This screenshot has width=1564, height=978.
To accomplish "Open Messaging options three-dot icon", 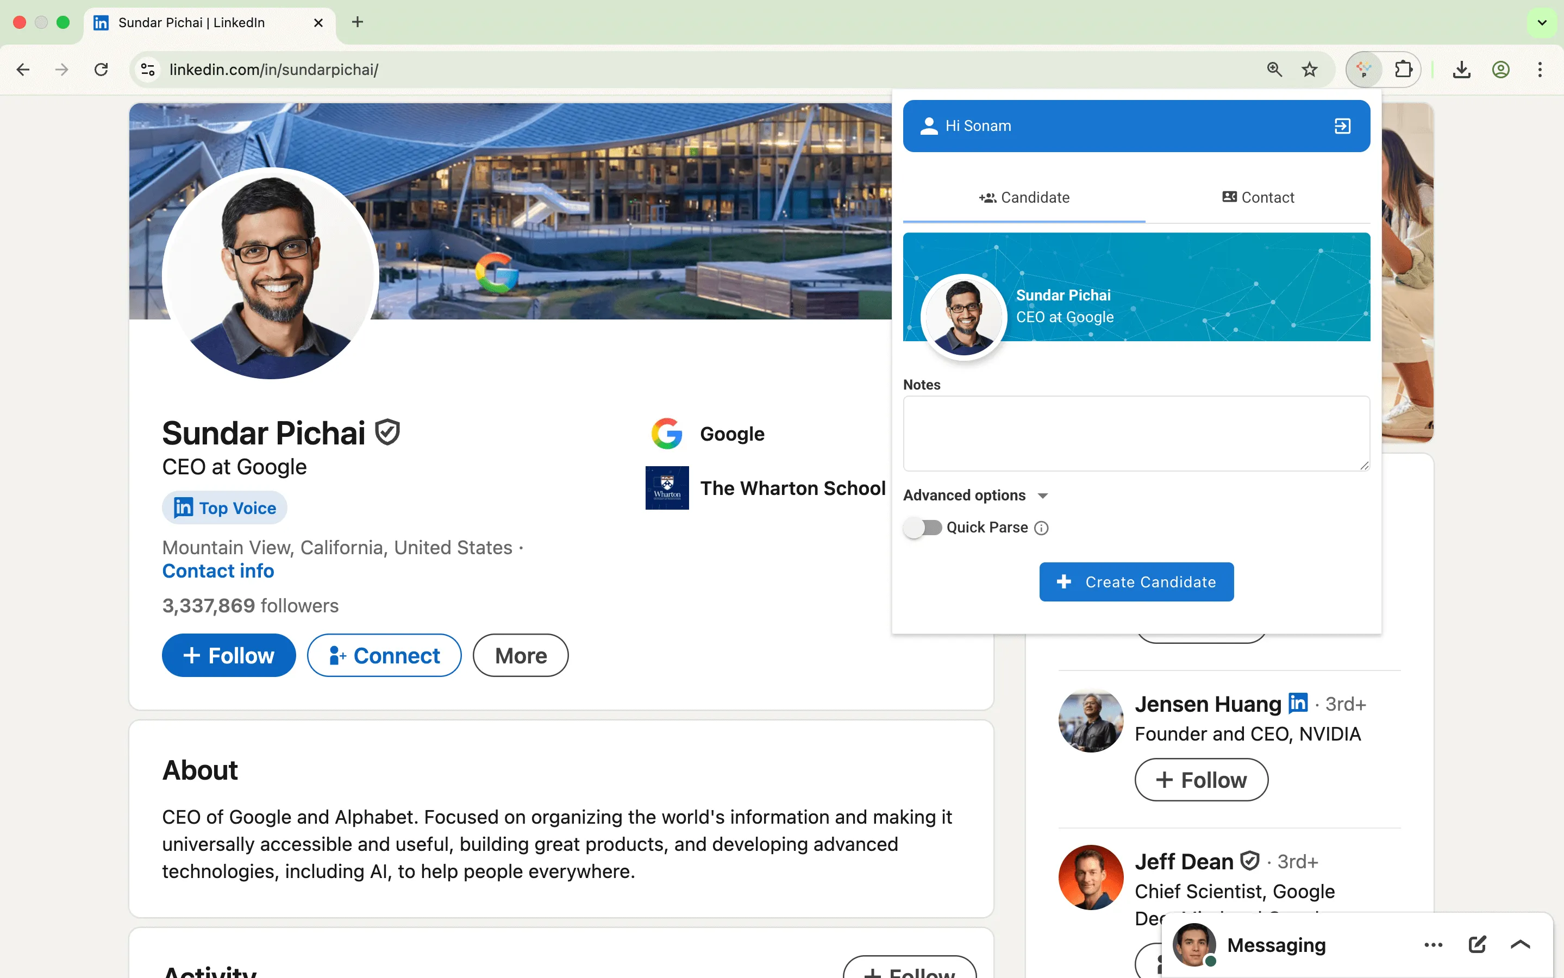I will pos(1434,945).
